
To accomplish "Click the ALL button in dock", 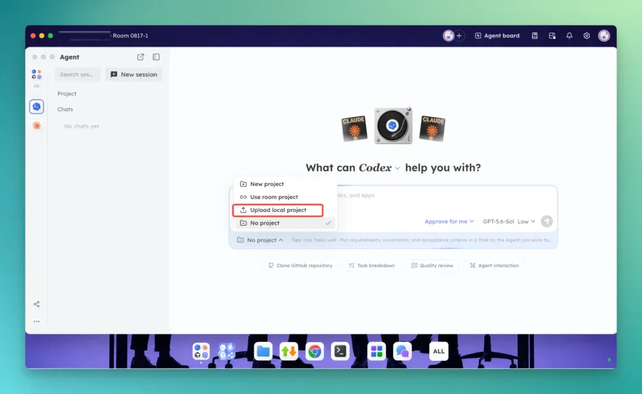I will click(x=439, y=351).
